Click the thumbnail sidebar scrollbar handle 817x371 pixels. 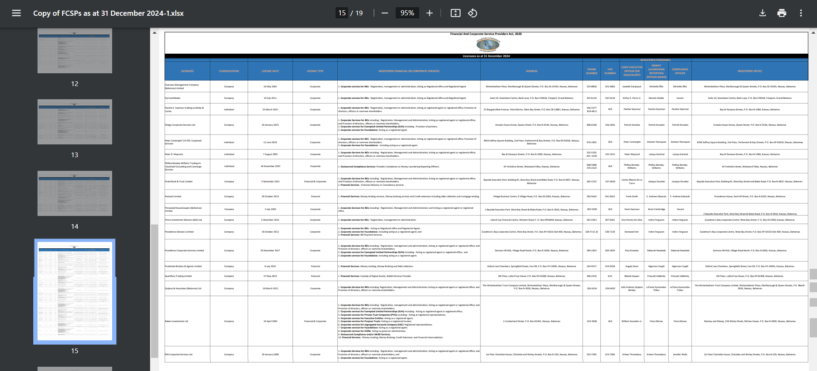pos(154,291)
